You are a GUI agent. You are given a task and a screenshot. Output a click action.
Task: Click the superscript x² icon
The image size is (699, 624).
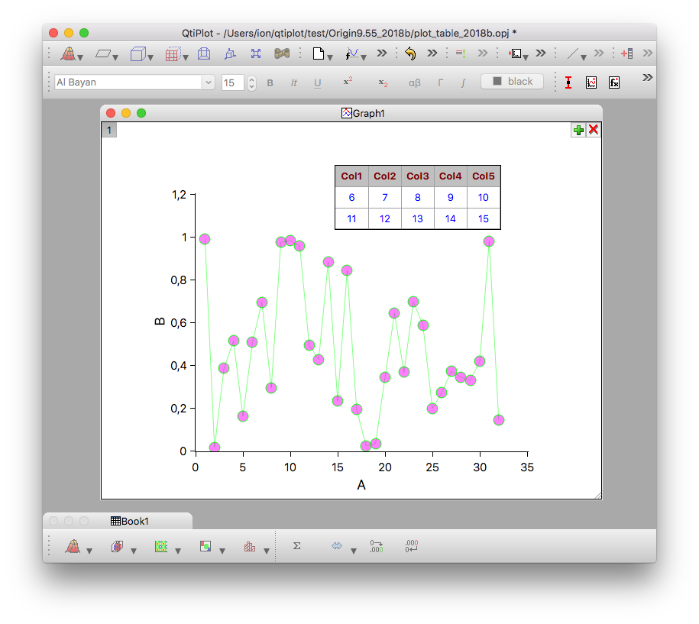[x=347, y=82]
